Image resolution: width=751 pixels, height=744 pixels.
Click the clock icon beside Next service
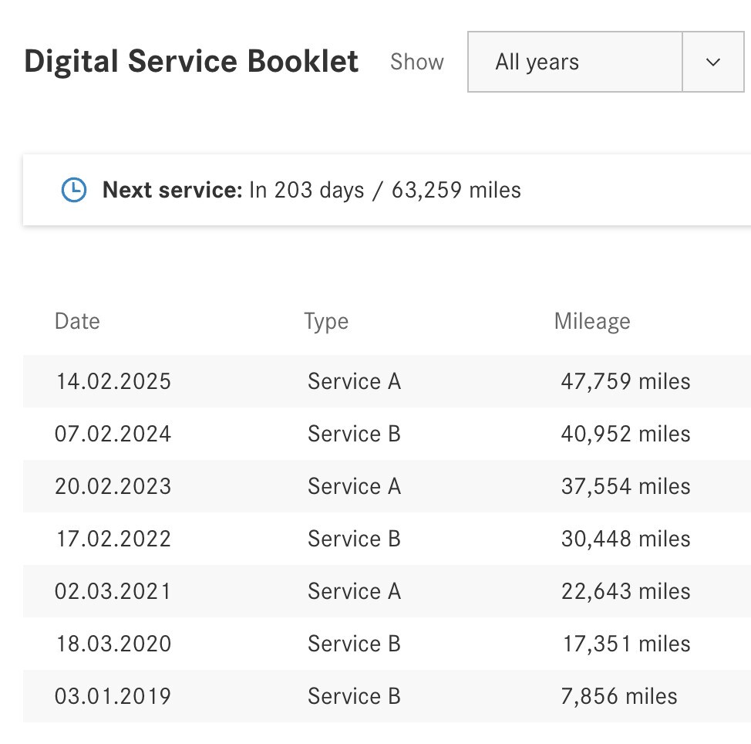click(74, 190)
